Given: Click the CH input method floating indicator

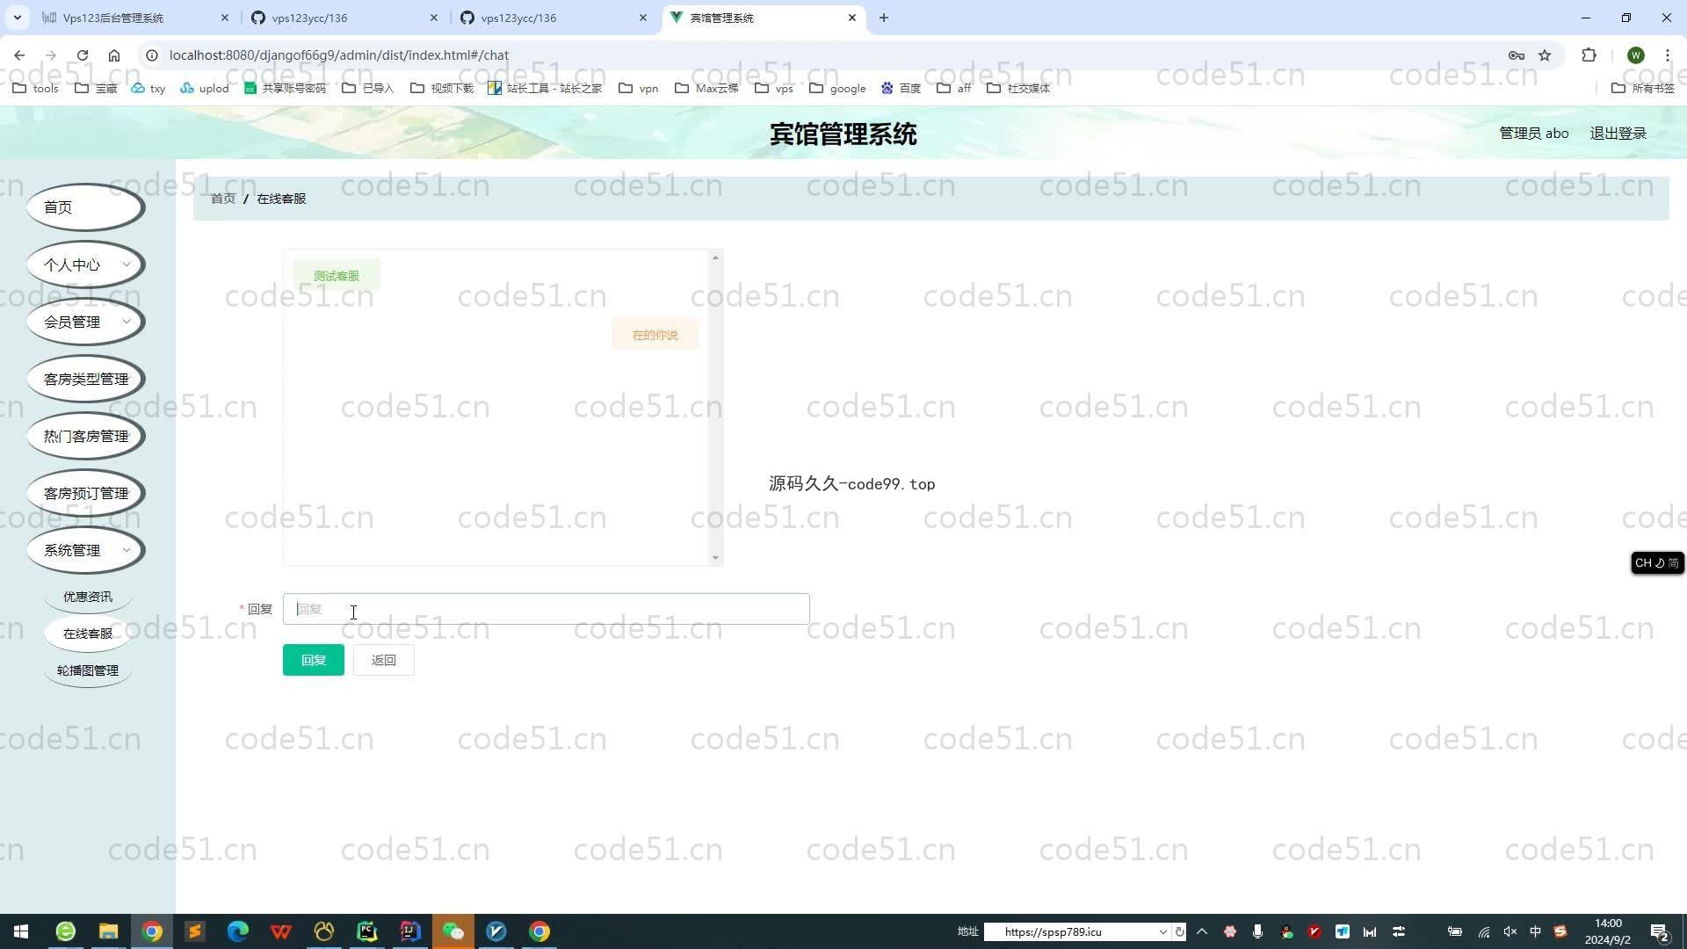Looking at the screenshot, I should click(x=1657, y=563).
